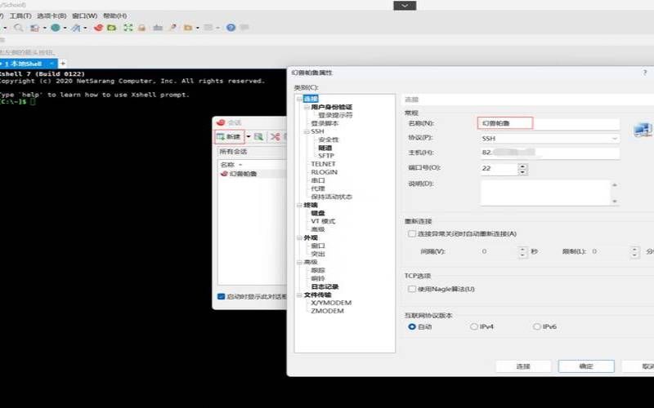The width and height of the screenshot is (654, 408).
Task: Toggle full screen with green arrows icon
Action: [x=128, y=28]
